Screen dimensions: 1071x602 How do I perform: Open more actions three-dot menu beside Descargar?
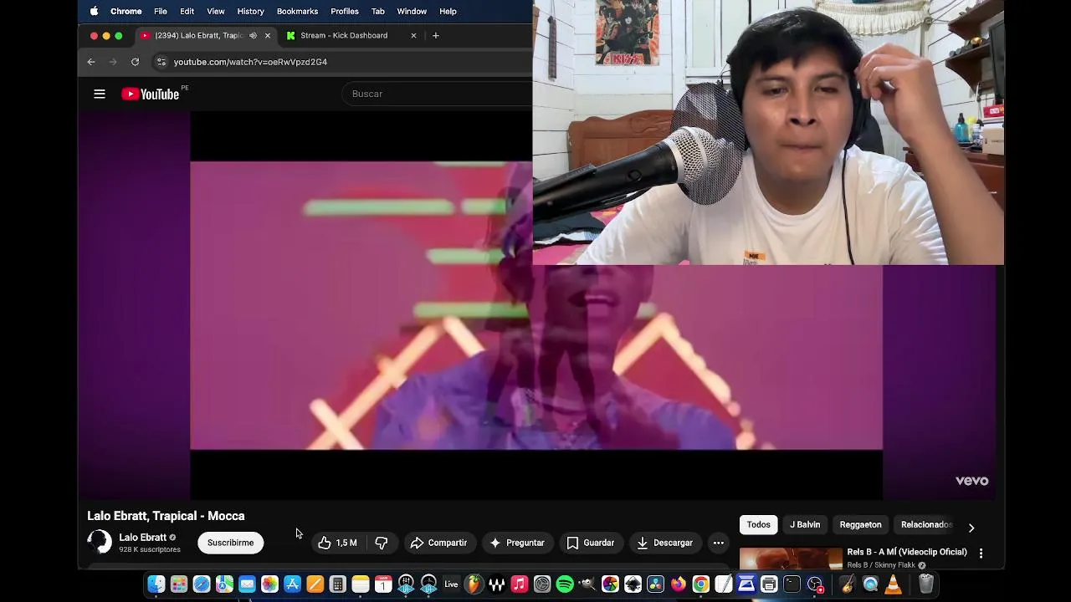(x=718, y=543)
